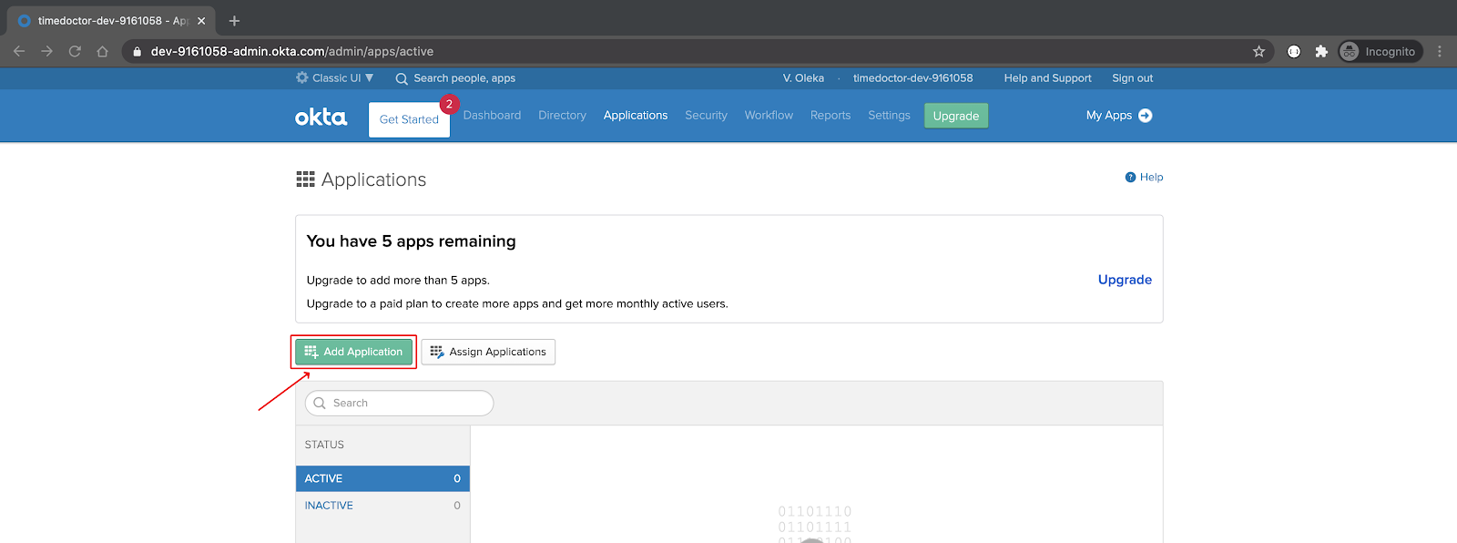Click the Applications grid icon in heading
This screenshot has height=543, width=1457.
[305, 179]
